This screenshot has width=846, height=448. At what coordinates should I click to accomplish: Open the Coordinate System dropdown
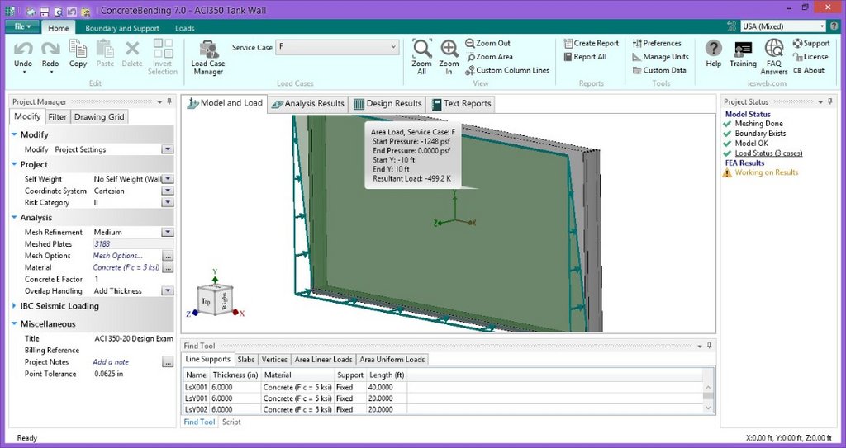point(167,191)
